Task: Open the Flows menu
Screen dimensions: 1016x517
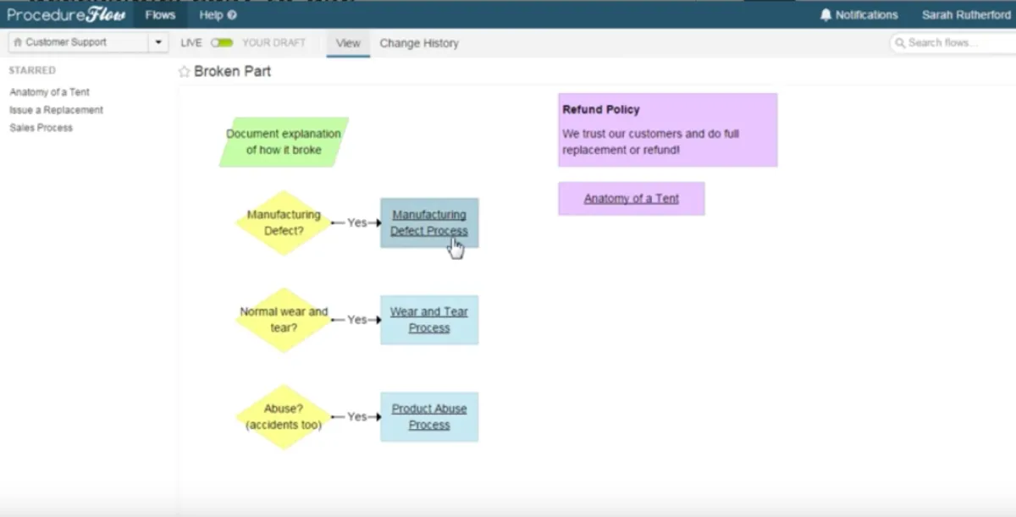Action: [160, 14]
